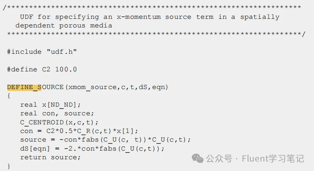
Task: Click the "return source;" statement
Action: pos(50,157)
